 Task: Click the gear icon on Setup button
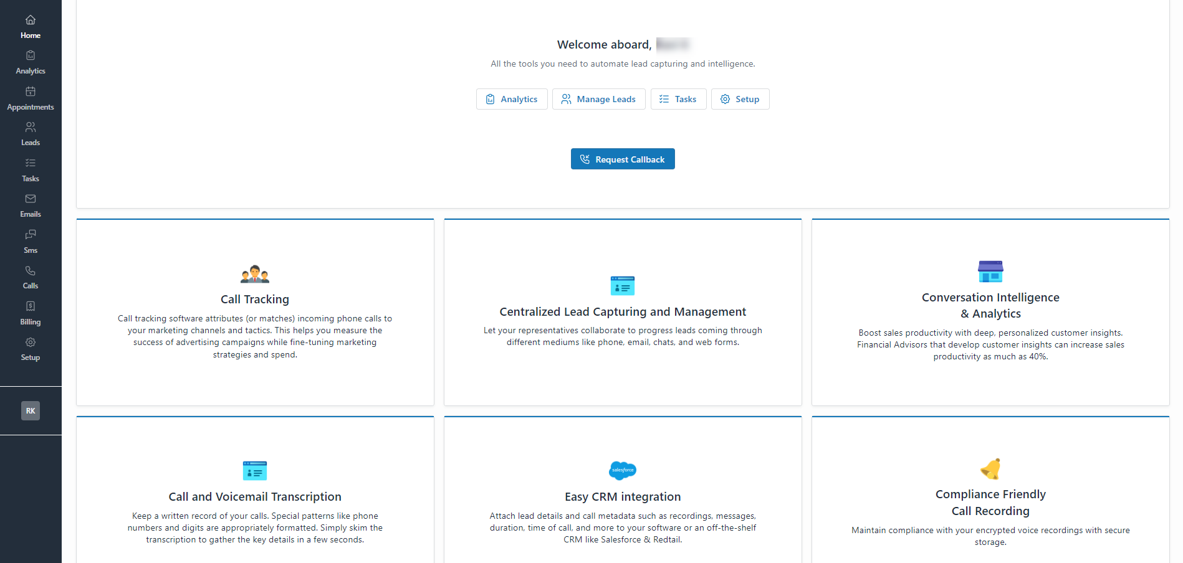click(x=726, y=99)
